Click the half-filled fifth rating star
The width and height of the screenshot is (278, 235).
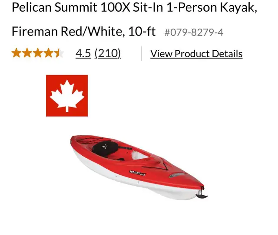point(59,53)
